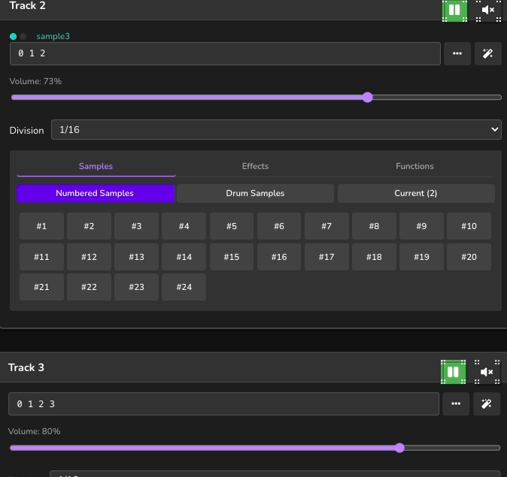507x477 pixels.
Task: Pause Track 3 with the green button
Action: 453,372
